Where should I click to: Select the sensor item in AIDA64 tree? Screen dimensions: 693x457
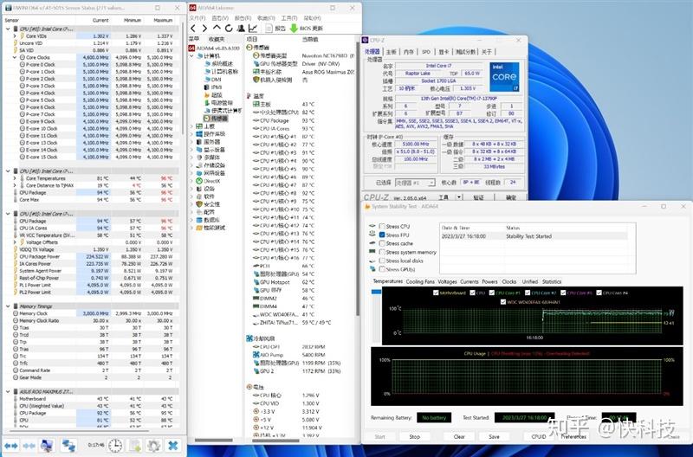coord(216,119)
